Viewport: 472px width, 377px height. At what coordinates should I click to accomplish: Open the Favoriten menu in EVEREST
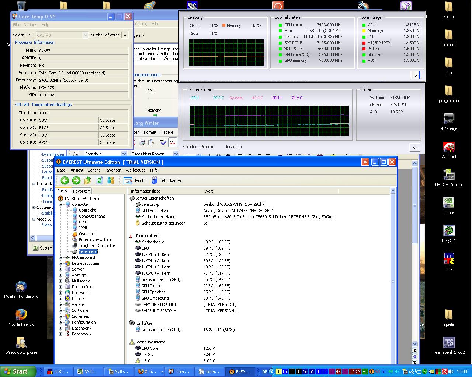(x=113, y=170)
